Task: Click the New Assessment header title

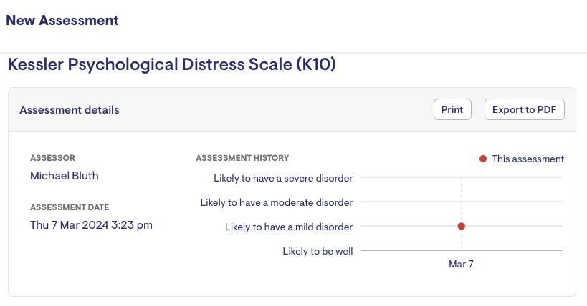Action: pyautogui.click(x=62, y=20)
